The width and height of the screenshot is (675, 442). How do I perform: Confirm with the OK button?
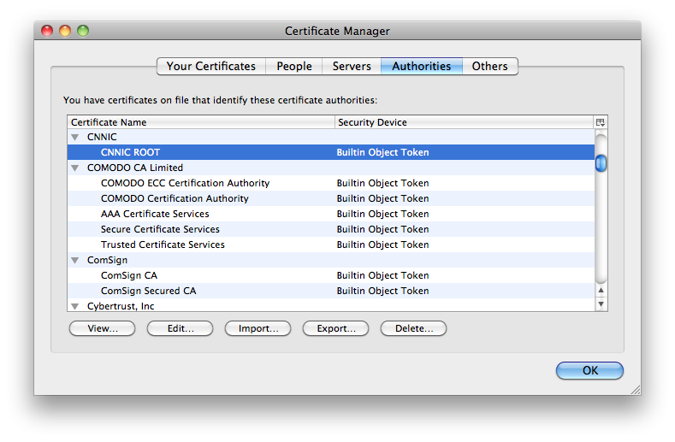589,371
